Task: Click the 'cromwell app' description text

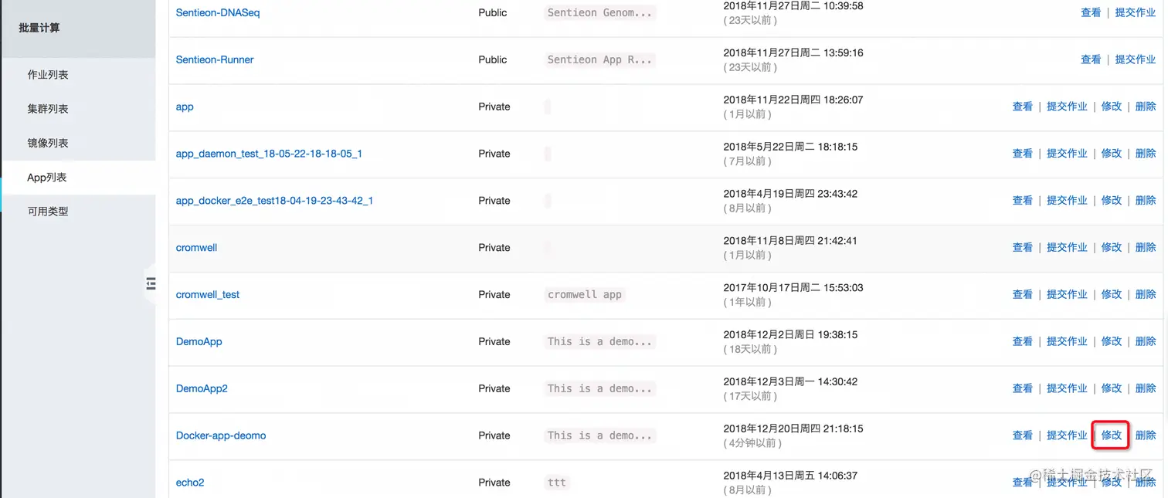Action: coord(585,295)
